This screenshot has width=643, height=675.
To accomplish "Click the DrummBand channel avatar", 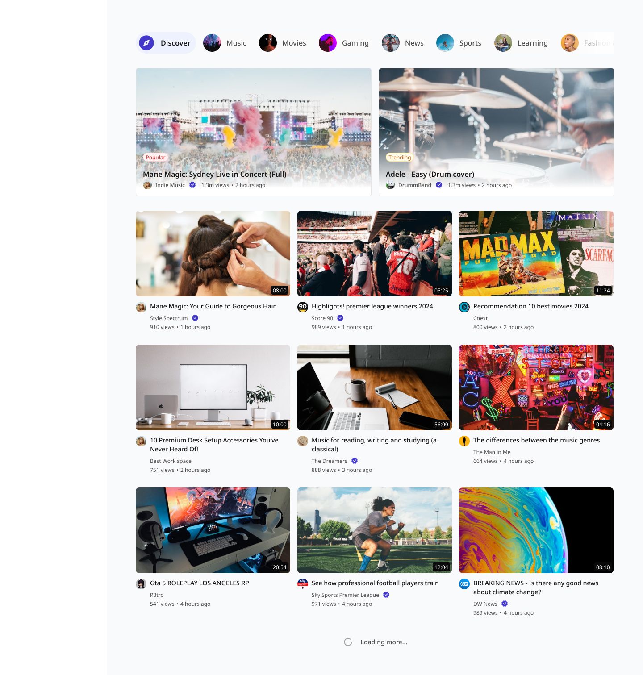I will [x=390, y=185].
